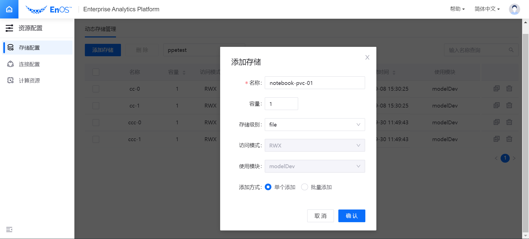Confirm adding the storage
The height and width of the screenshot is (239, 529).
(x=352, y=216)
